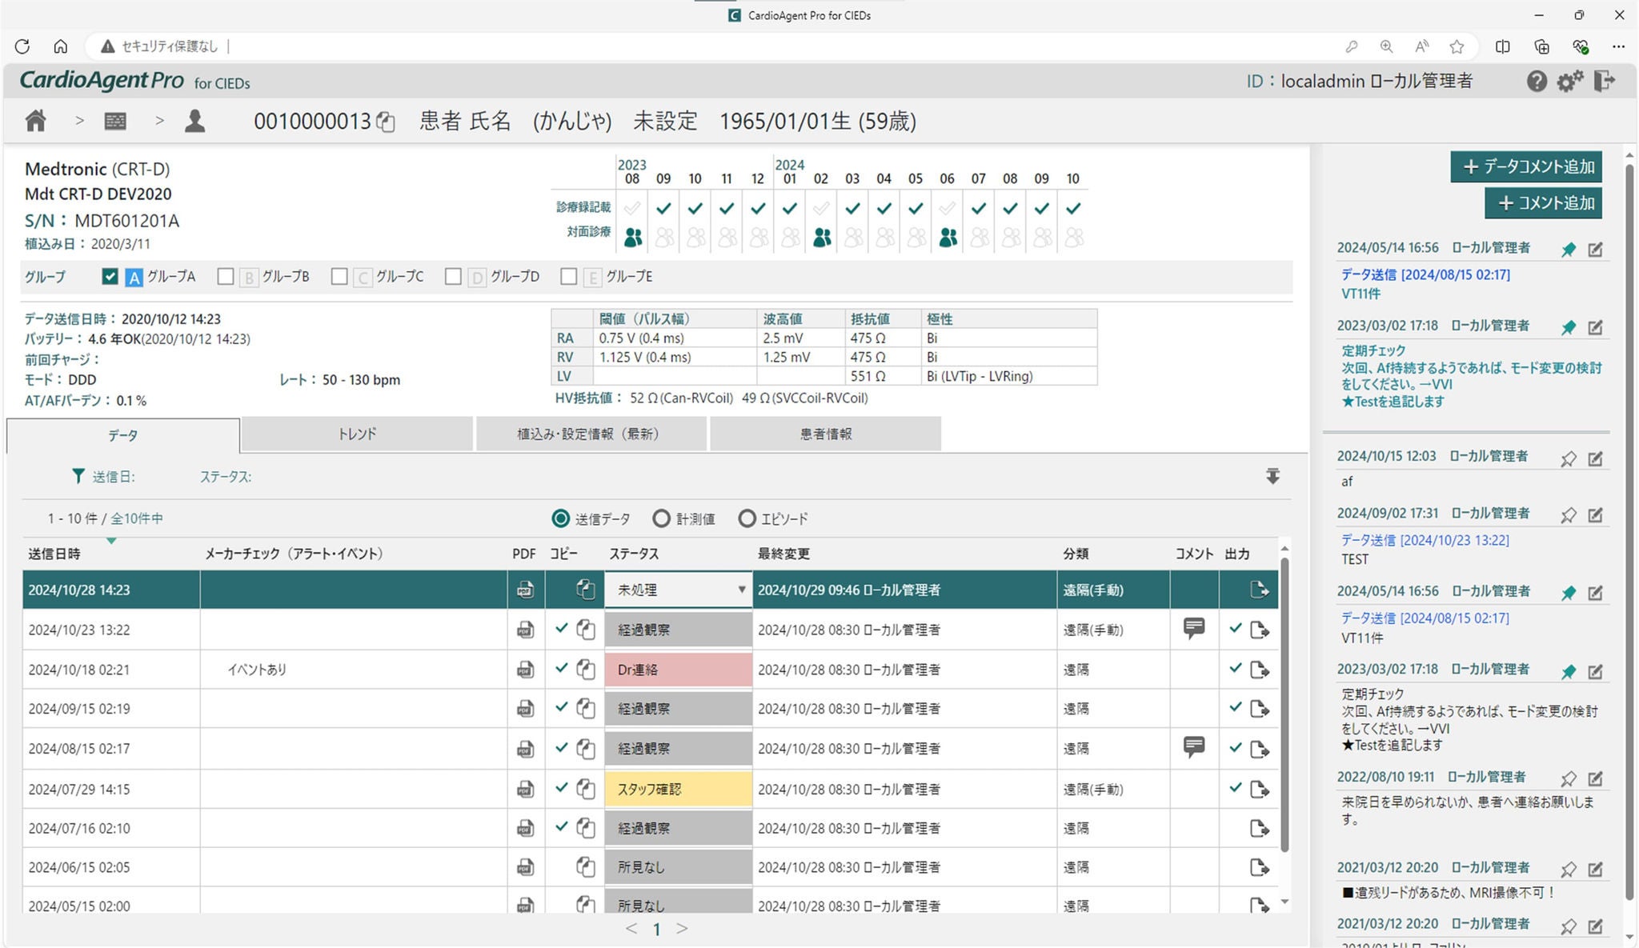Open settings gears icon in header
The width and height of the screenshot is (1639, 948).
1569,81
